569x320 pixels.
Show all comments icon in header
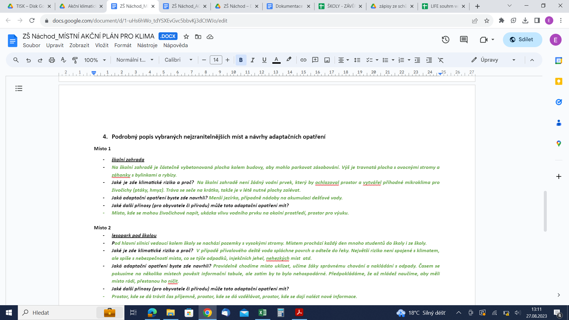[x=464, y=40]
